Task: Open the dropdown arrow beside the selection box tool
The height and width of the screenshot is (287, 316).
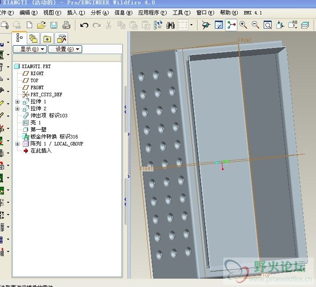Action: (191, 25)
